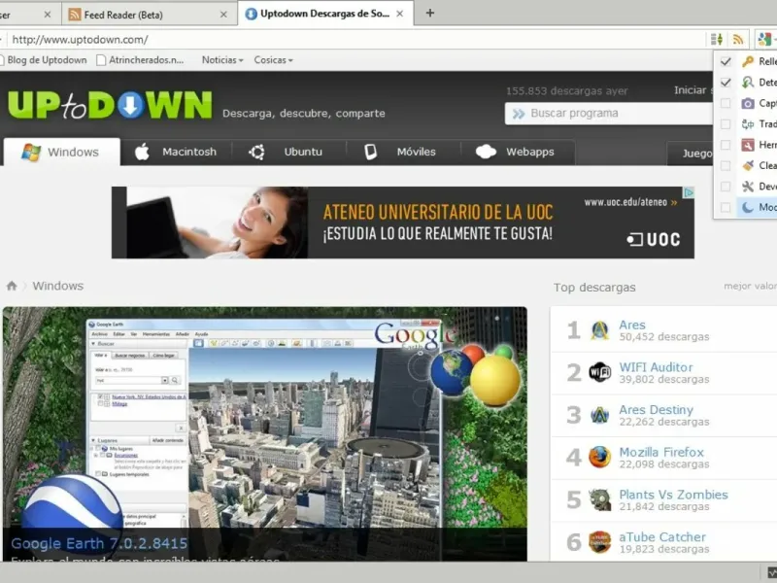The width and height of the screenshot is (777, 583).
Task: Click the Google Earth 7.0.2.8415 title
Action: 99,543
